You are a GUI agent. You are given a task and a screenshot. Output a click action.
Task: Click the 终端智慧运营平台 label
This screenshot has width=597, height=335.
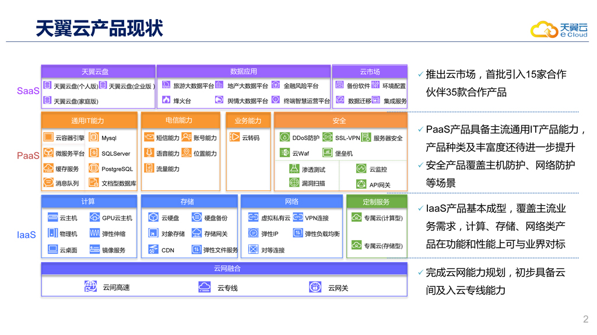307,101
